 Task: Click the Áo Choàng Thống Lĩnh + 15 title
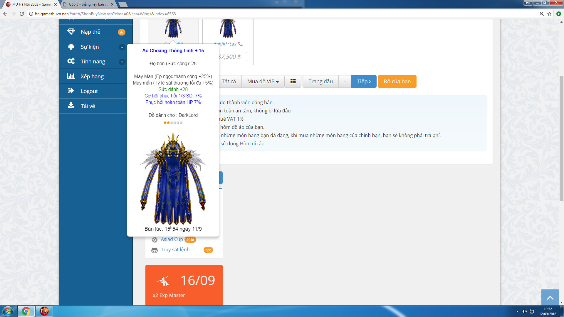[x=173, y=50]
